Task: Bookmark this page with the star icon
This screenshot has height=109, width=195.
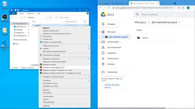Action: [183, 8]
